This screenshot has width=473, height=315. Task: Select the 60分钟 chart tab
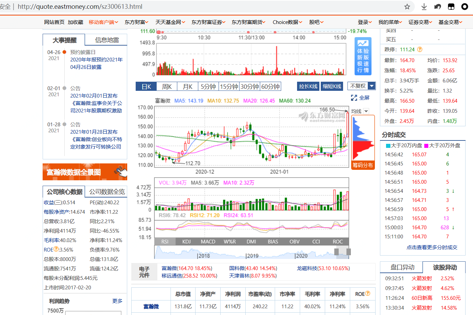[271, 86]
